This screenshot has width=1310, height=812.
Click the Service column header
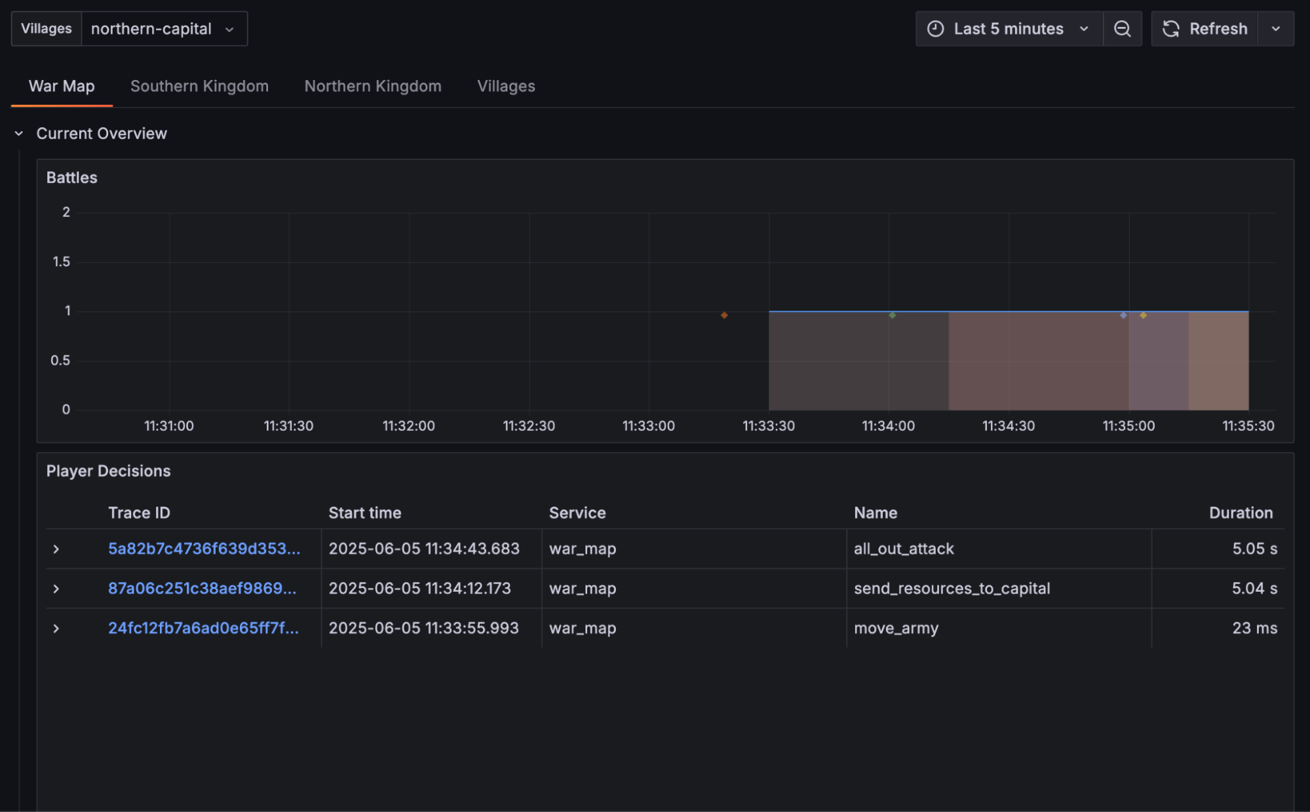tap(577, 512)
